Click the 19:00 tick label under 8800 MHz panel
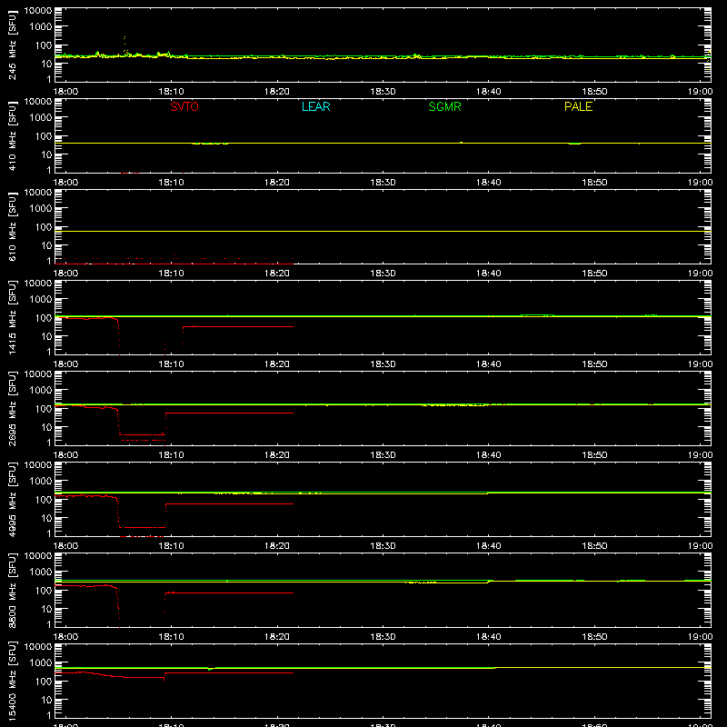727x727 pixels. (700, 637)
